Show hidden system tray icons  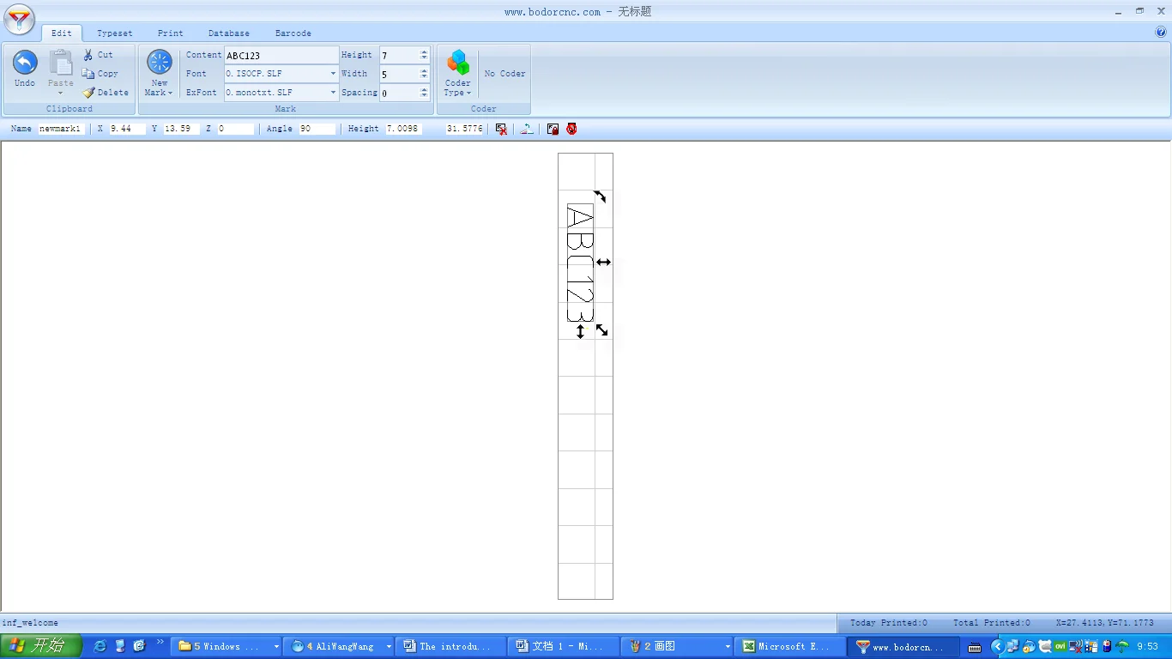click(x=997, y=646)
